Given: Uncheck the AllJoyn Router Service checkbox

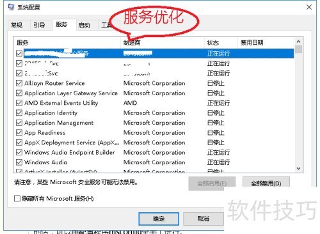Looking at the screenshot, I should pos(19,83).
